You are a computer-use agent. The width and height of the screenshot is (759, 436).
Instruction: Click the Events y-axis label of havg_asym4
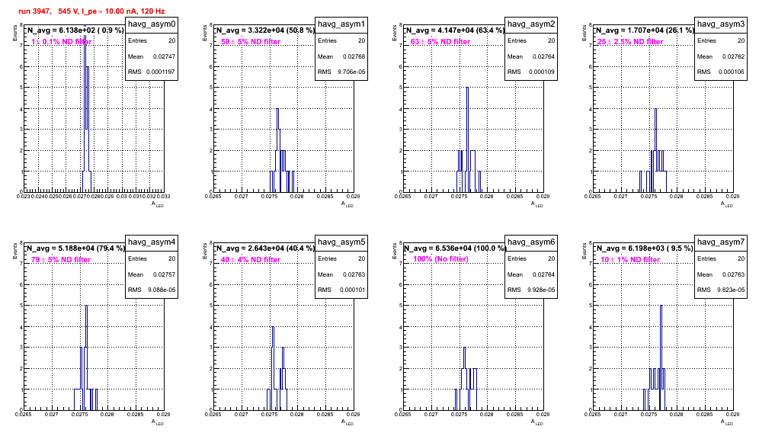coord(17,252)
